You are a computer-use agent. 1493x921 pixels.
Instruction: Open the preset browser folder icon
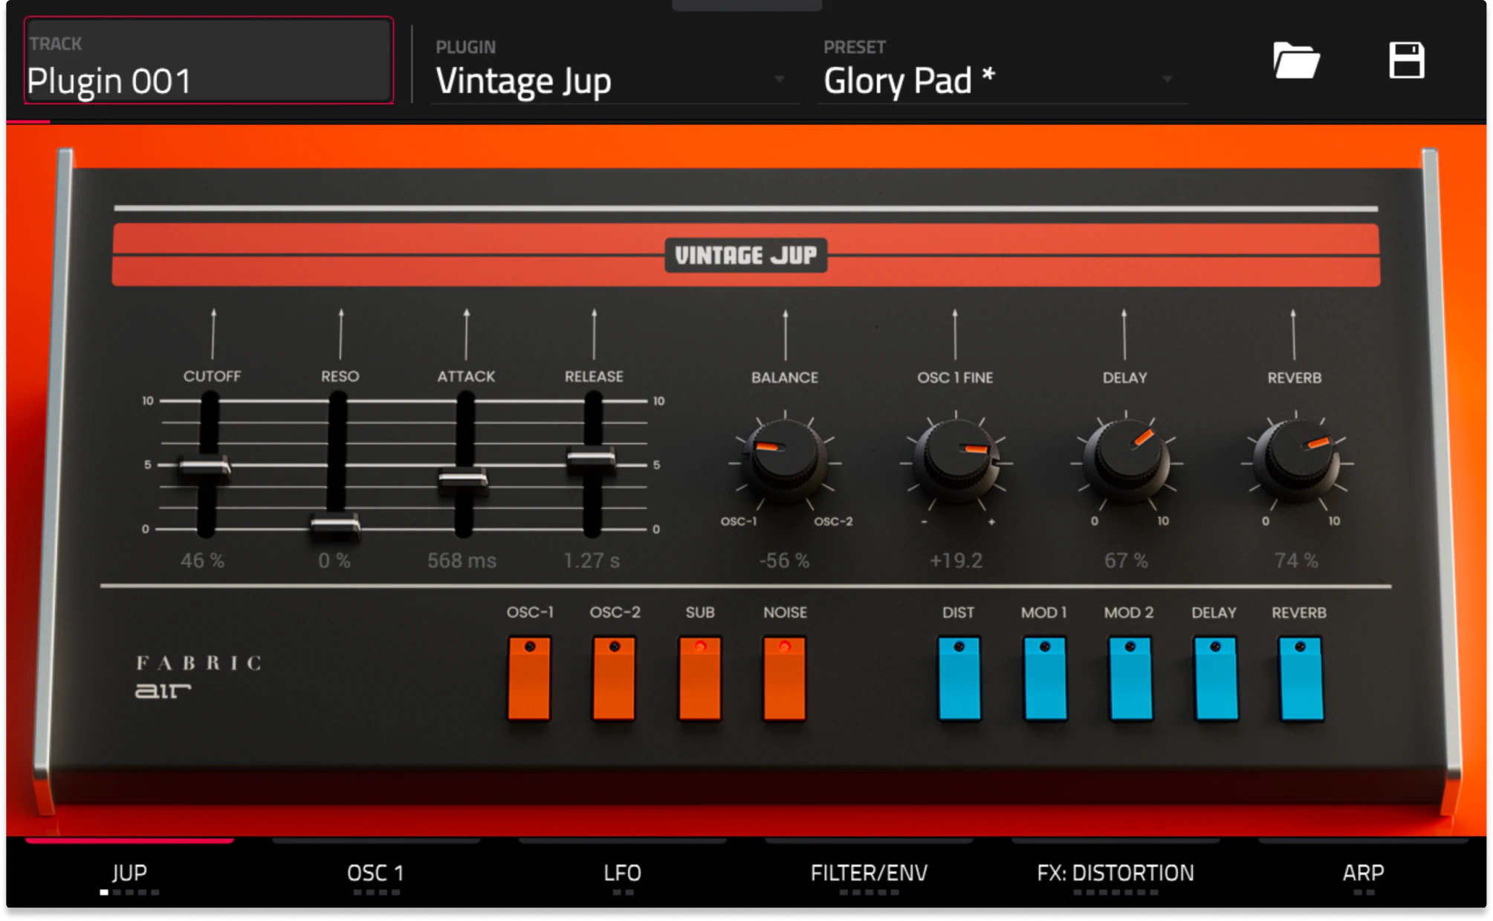click(x=1295, y=60)
